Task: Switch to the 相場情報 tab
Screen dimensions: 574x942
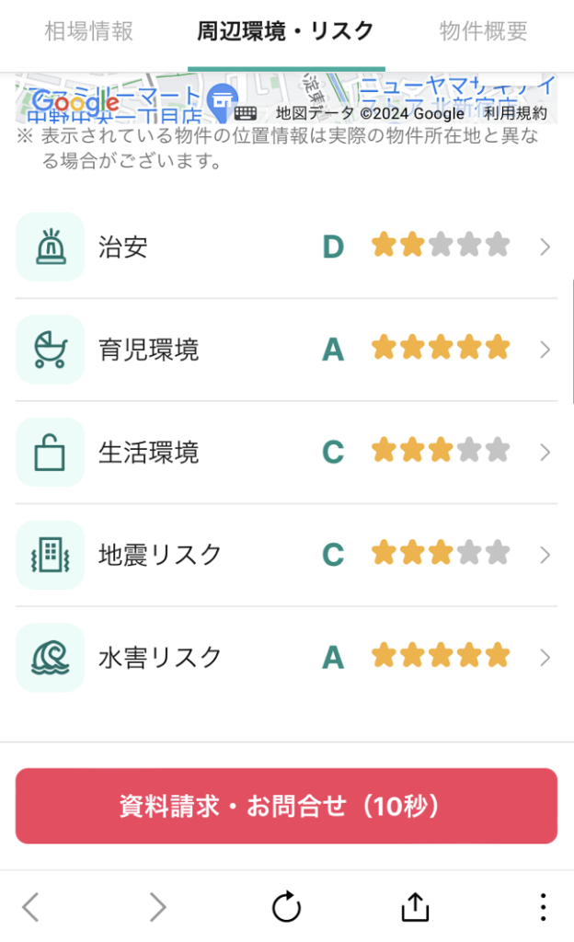Action: click(89, 31)
